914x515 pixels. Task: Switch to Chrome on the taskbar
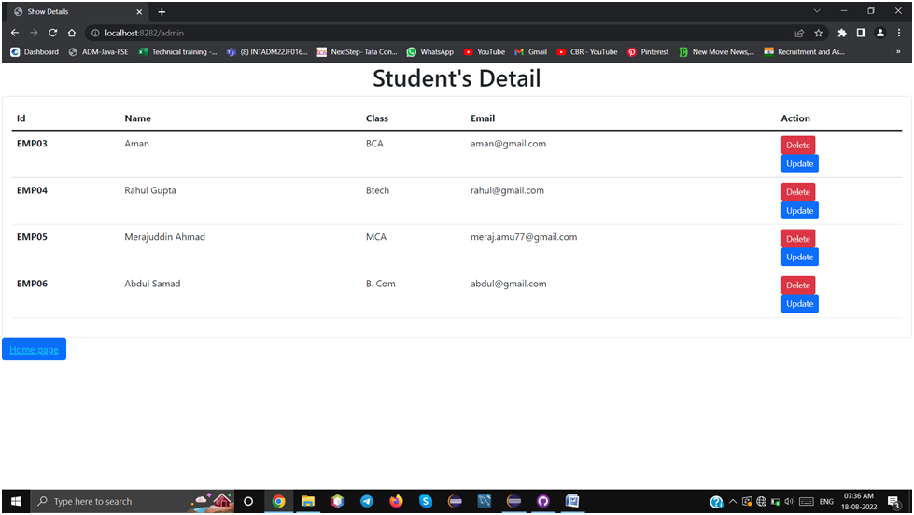(x=278, y=501)
